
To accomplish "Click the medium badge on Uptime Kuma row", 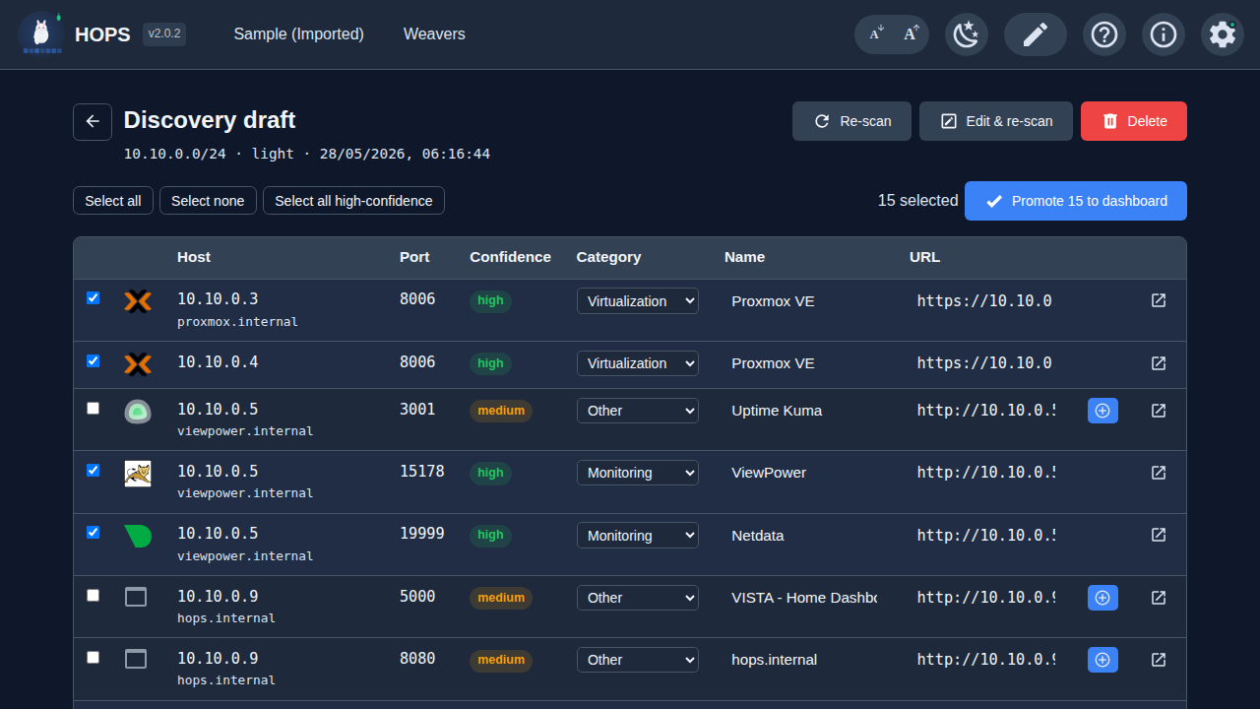I will (x=501, y=411).
